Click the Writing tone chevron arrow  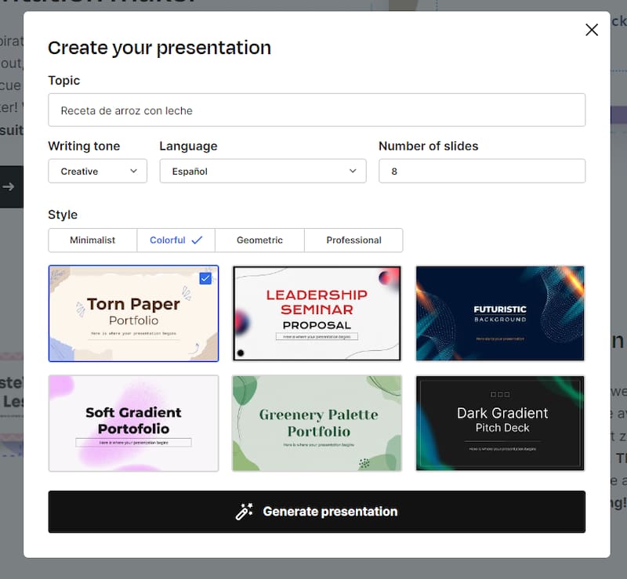(133, 171)
